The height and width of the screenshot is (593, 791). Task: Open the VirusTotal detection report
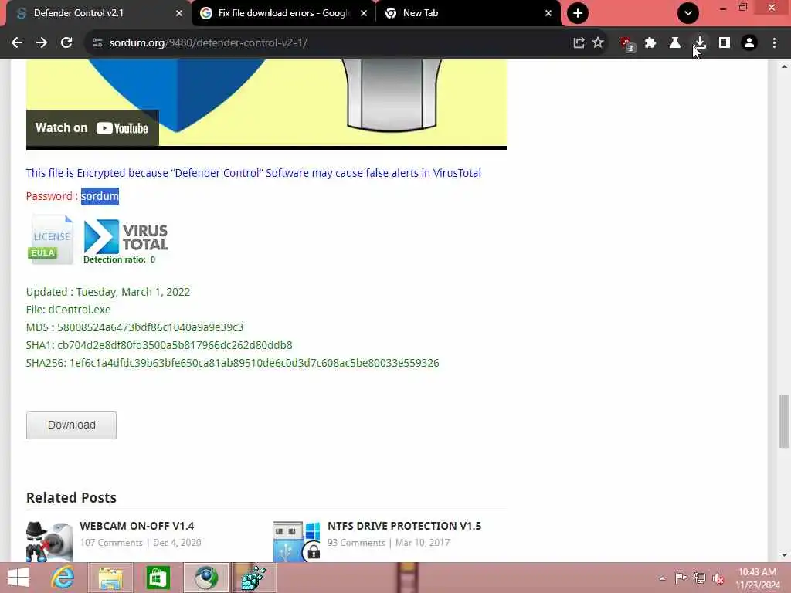(x=126, y=241)
